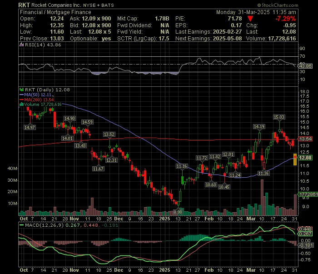Click the 11.24 price annotation
This screenshot has height=274, width=318.
tap(235, 175)
